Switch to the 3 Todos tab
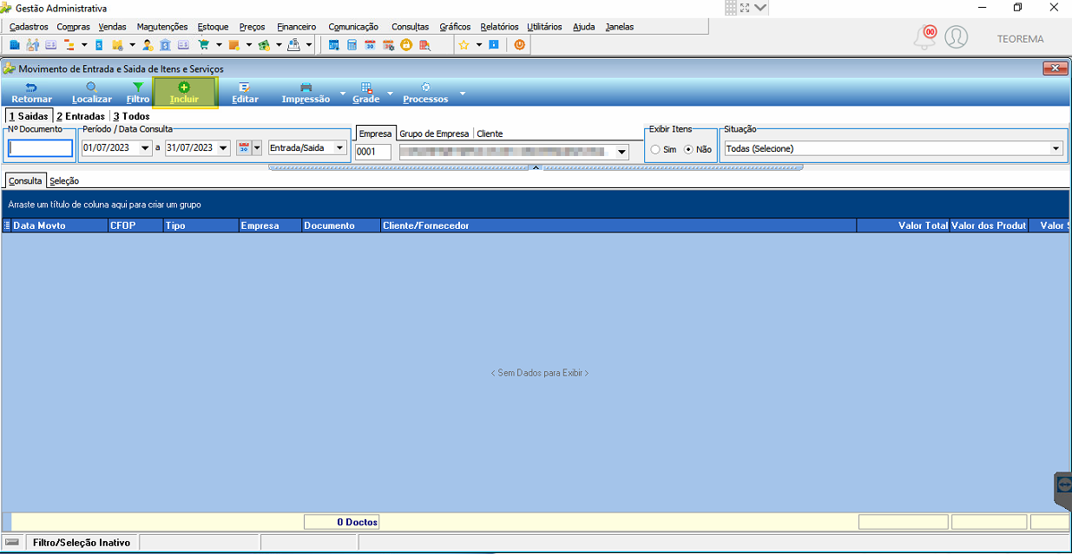The image size is (1072, 554). [x=131, y=116]
